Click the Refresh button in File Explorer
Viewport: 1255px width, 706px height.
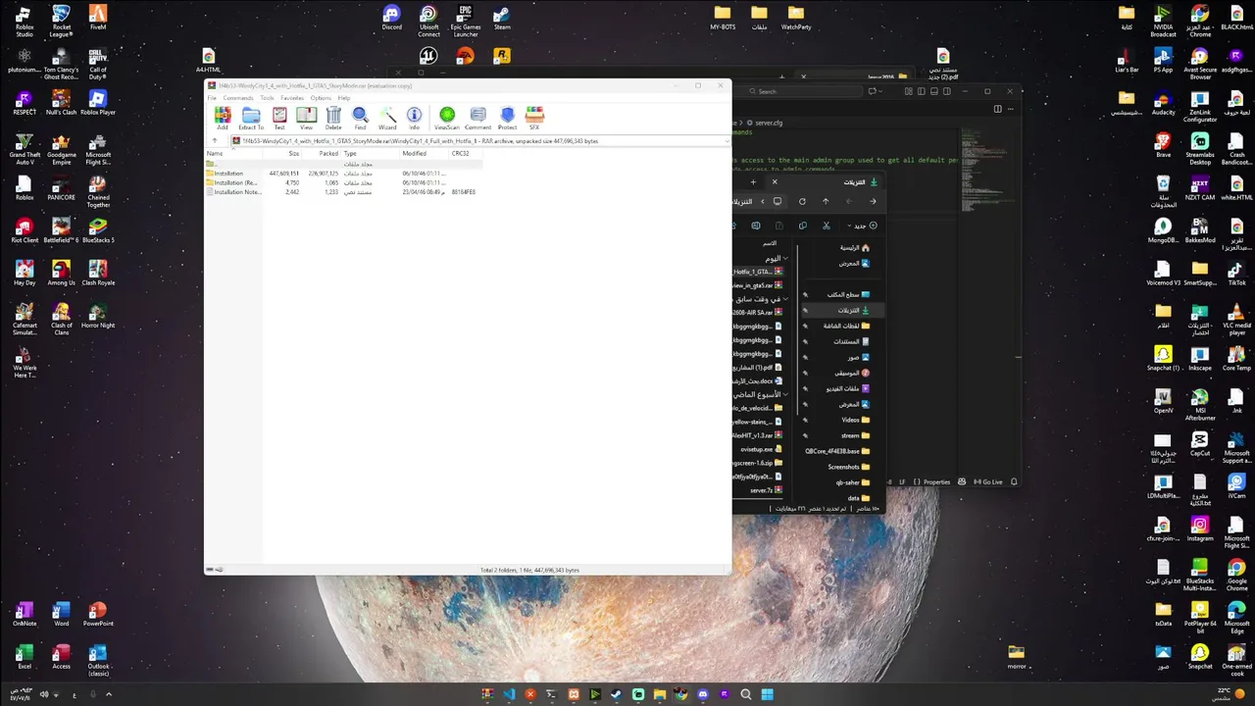point(802,201)
